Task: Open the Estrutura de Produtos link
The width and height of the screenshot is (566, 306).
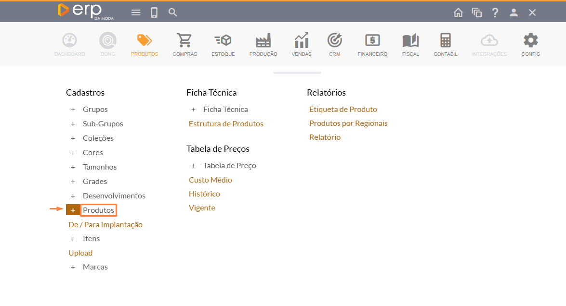Action: (226, 123)
